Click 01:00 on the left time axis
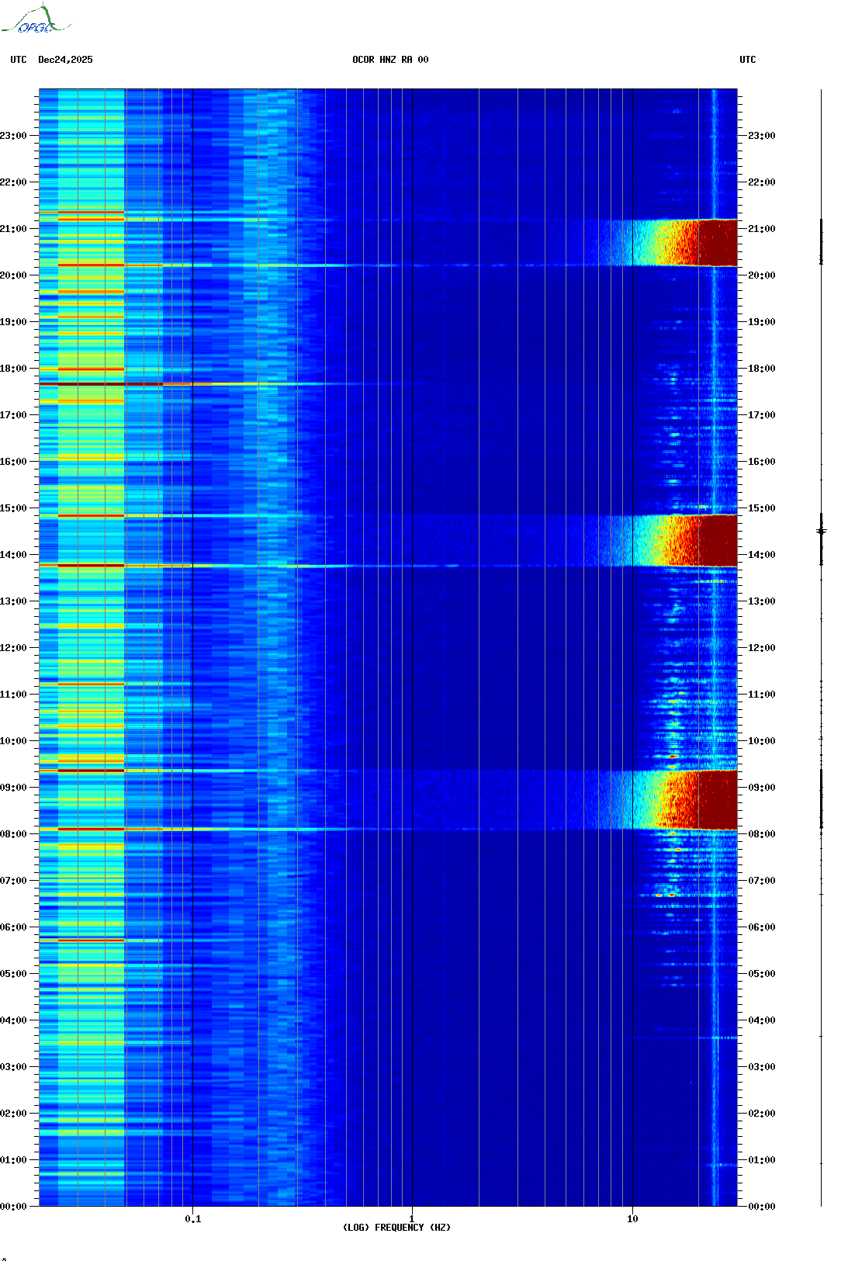 [13, 1160]
